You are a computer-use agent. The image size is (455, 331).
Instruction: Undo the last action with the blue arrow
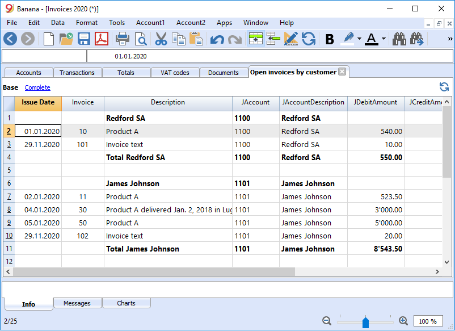[x=217, y=39]
